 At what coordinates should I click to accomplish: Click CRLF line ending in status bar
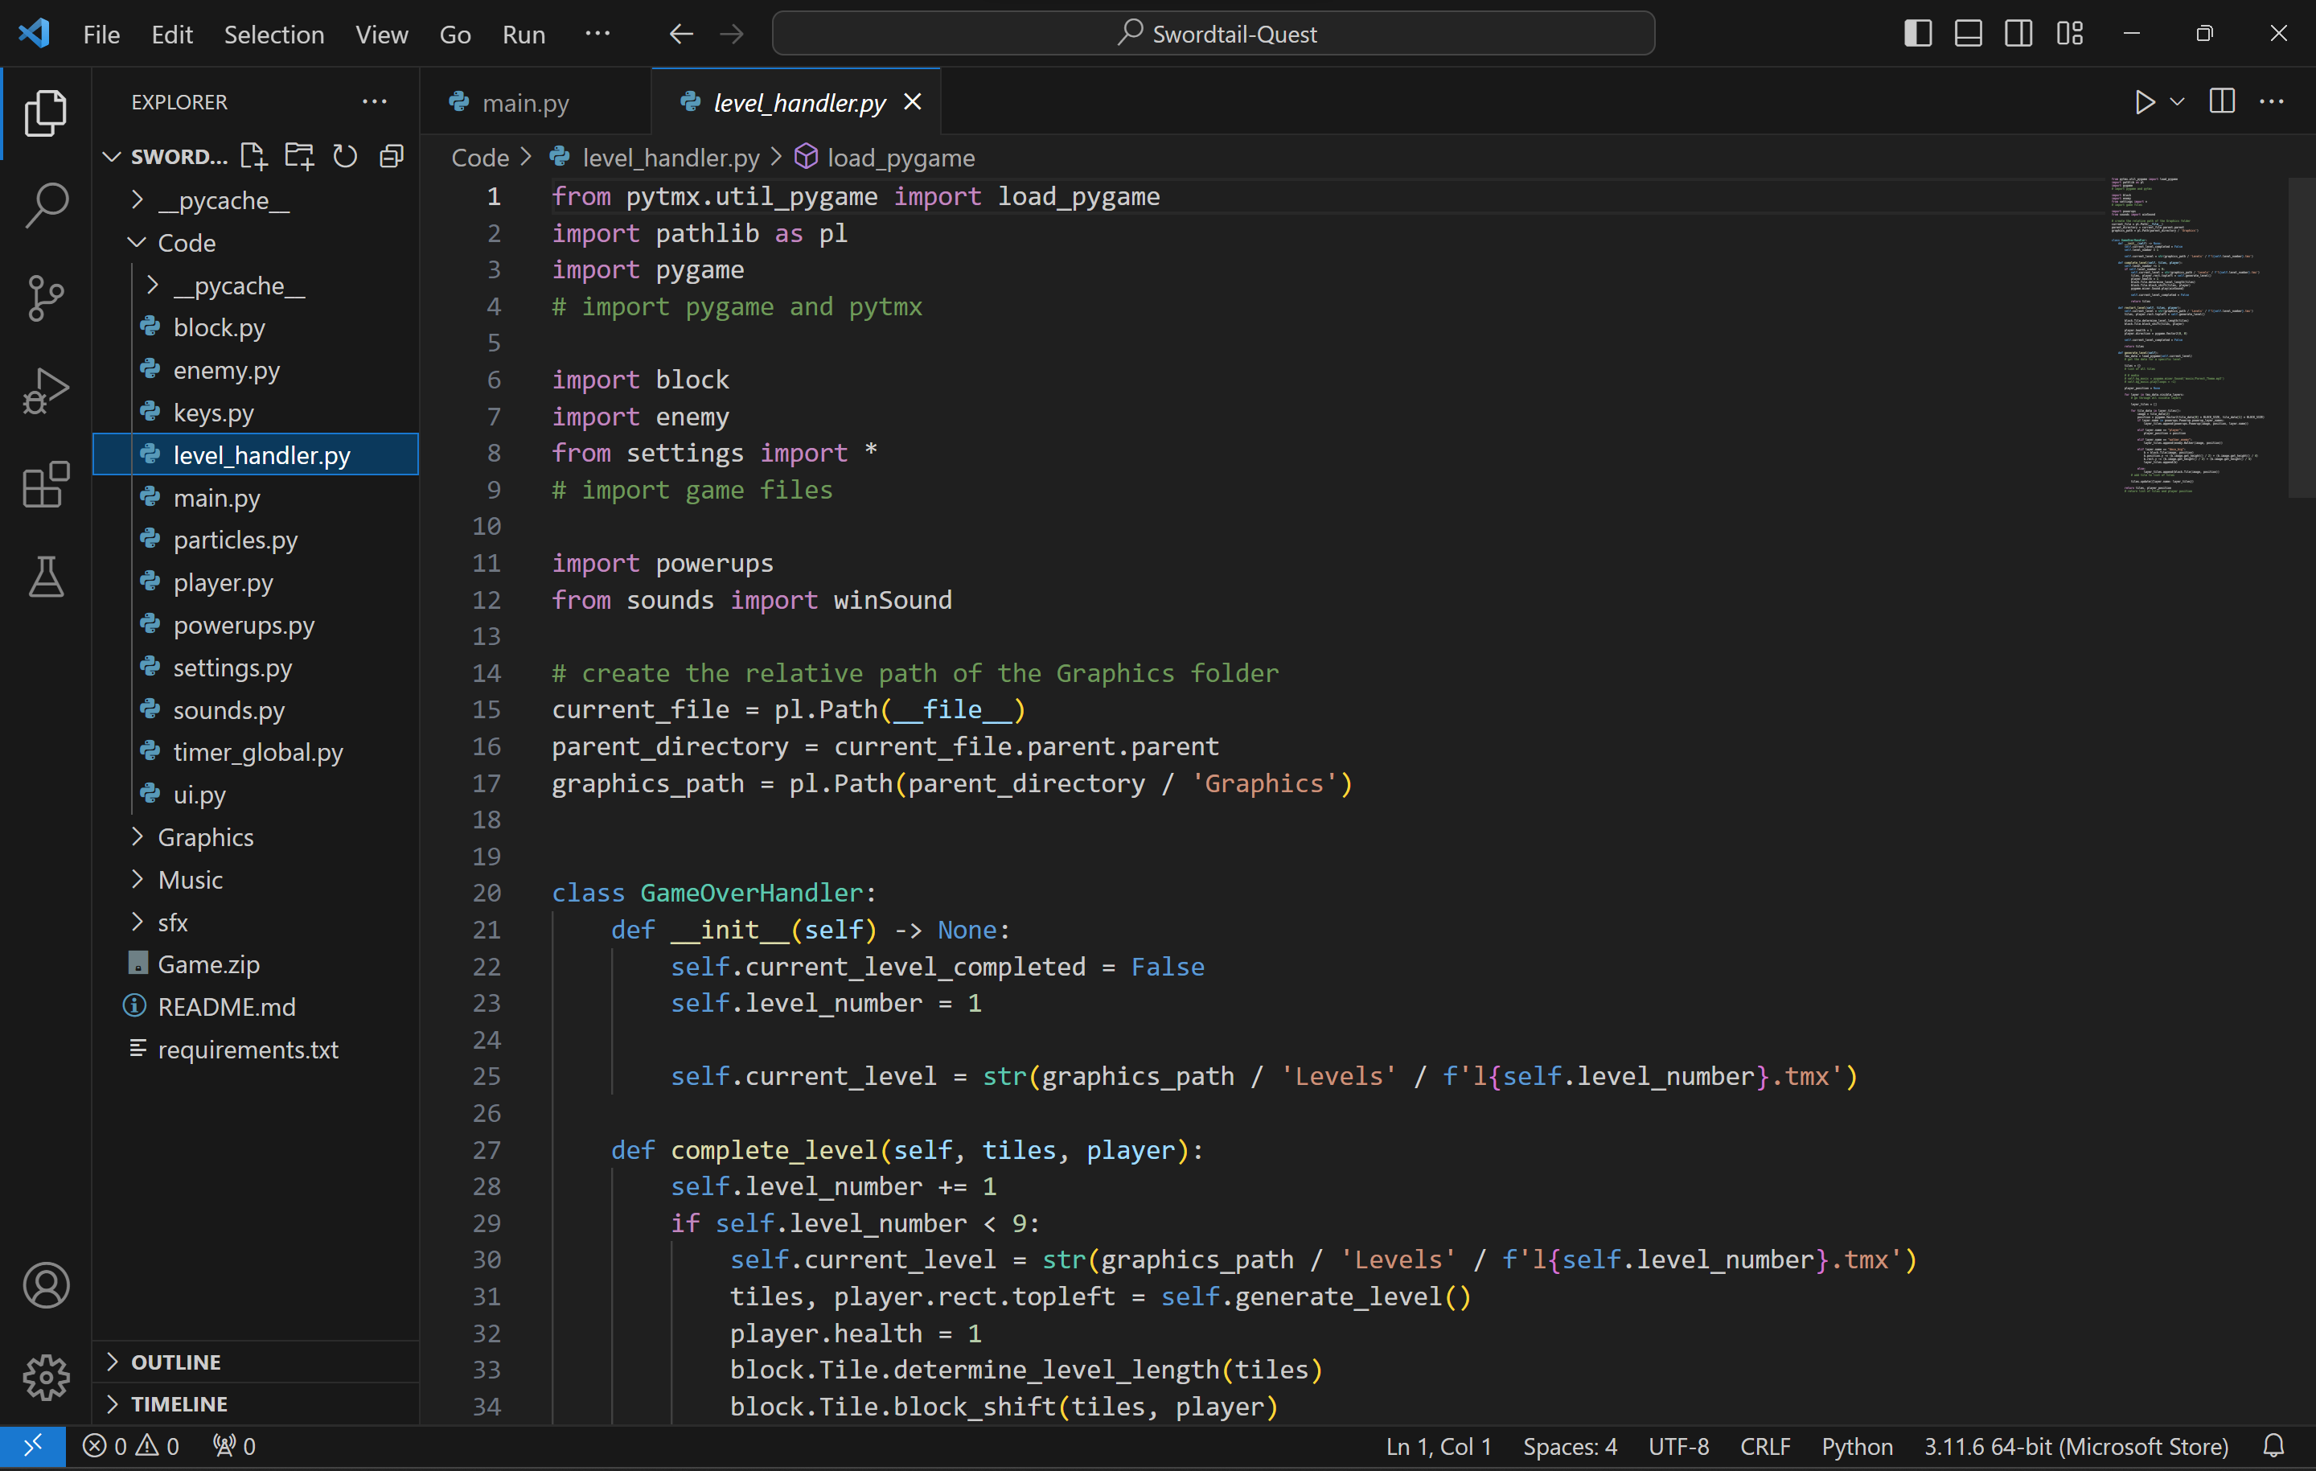pos(1765,1446)
